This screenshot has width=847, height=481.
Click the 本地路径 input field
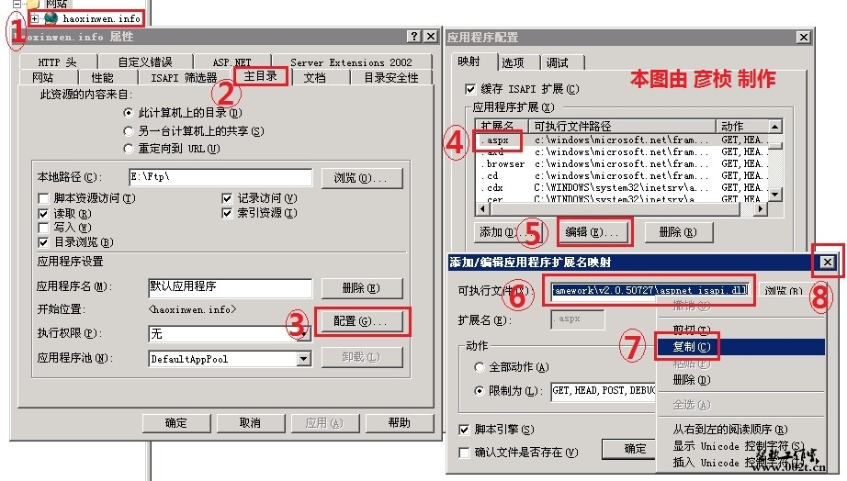tap(220, 177)
